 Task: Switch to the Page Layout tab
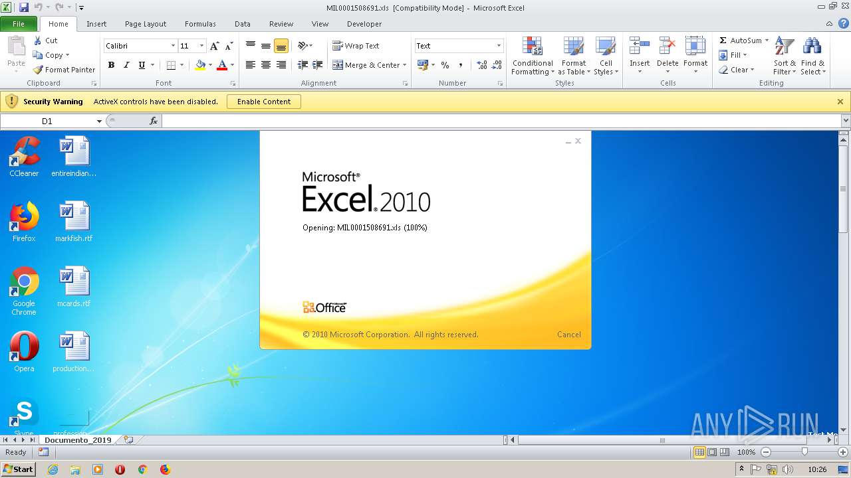pyautogui.click(x=146, y=24)
